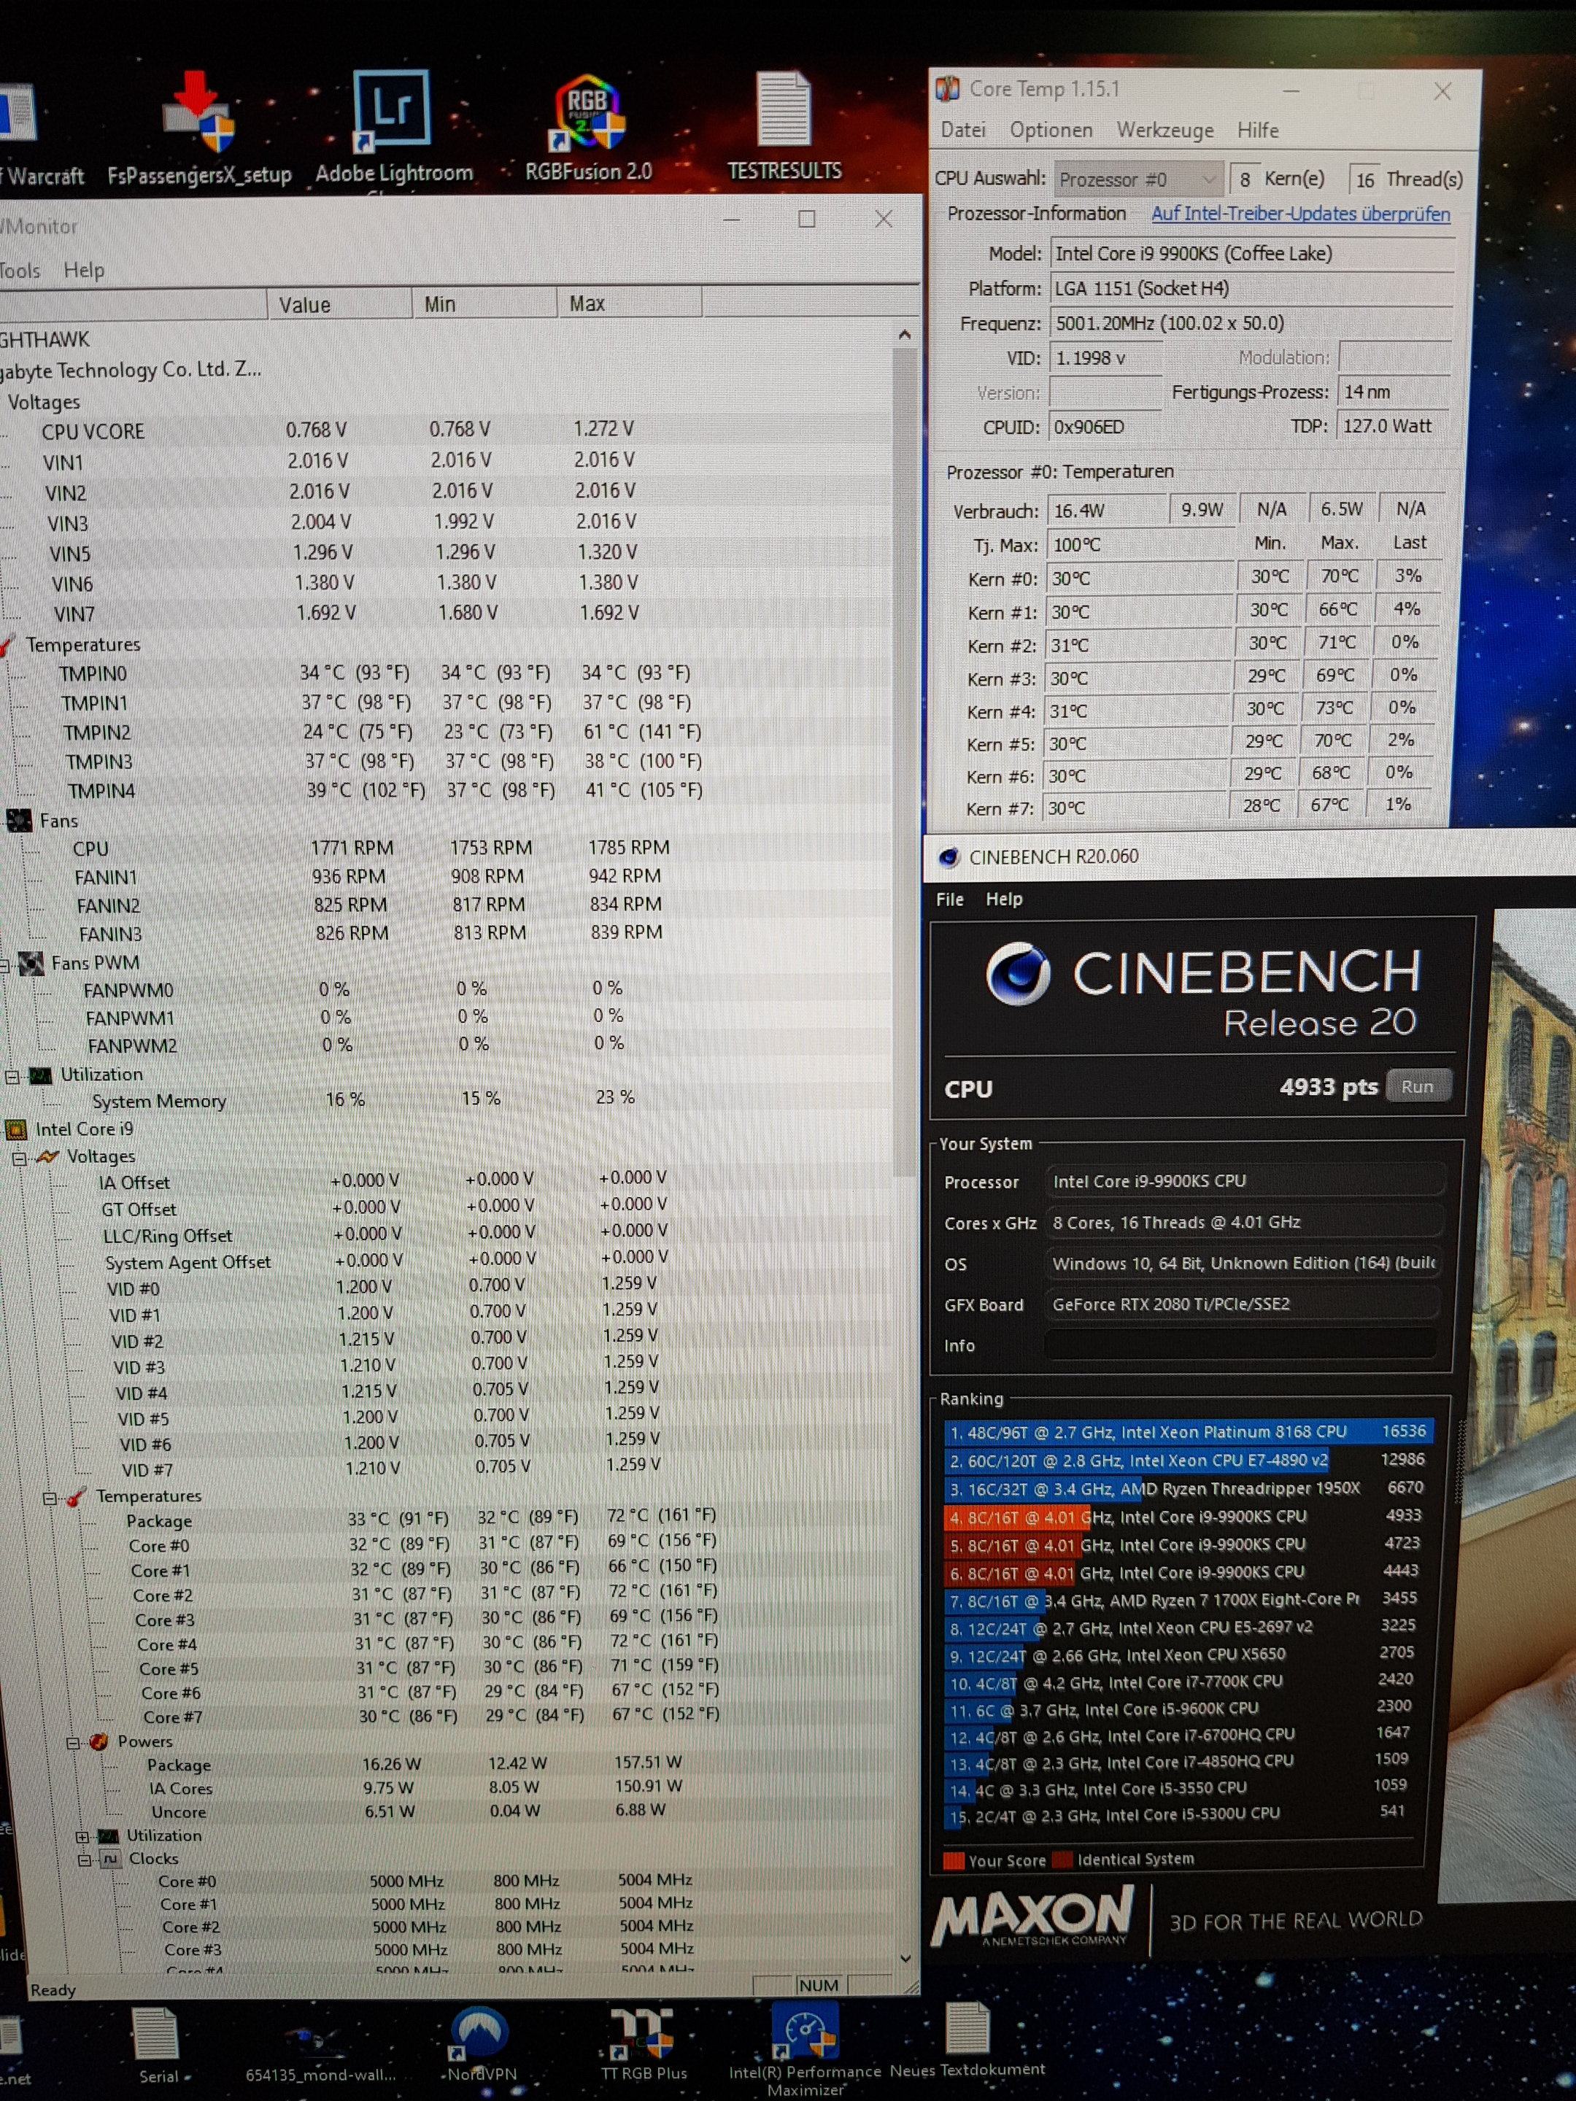Open File menu in Cinebench
1576x2101 pixels.
pyautogui.click(x=949, y=899)
